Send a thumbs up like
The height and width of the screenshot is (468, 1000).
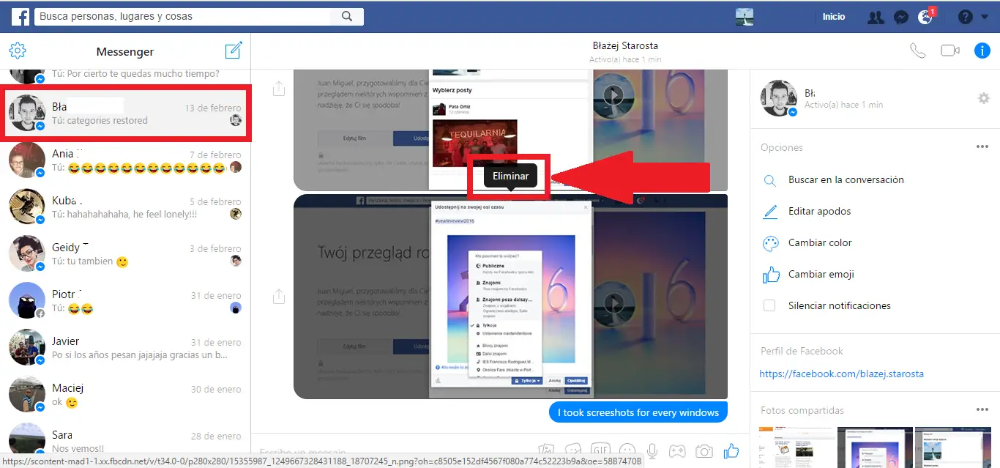731,450
